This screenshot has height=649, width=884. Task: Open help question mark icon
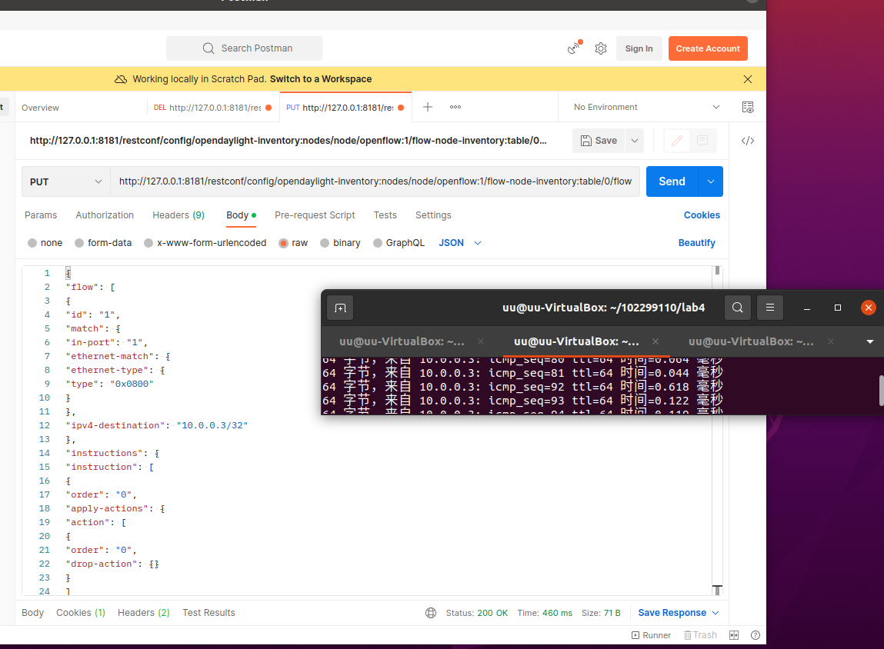[756, 635]
